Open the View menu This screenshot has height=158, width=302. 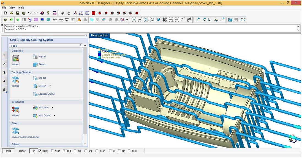tap(12, 7)
